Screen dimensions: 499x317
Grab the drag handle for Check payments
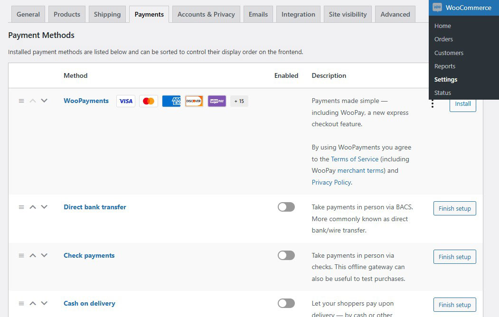pyautogui.click(x=21, y=255)
